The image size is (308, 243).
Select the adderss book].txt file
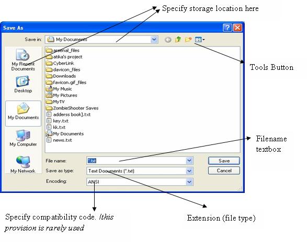point(69,115)
